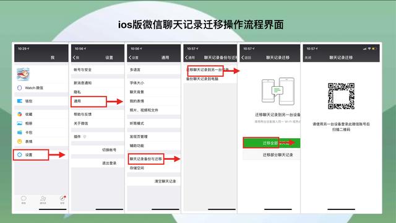Viewport: 396px width, 223px height.
Task: Open 我的表情 option
Action: coord(154,101)
